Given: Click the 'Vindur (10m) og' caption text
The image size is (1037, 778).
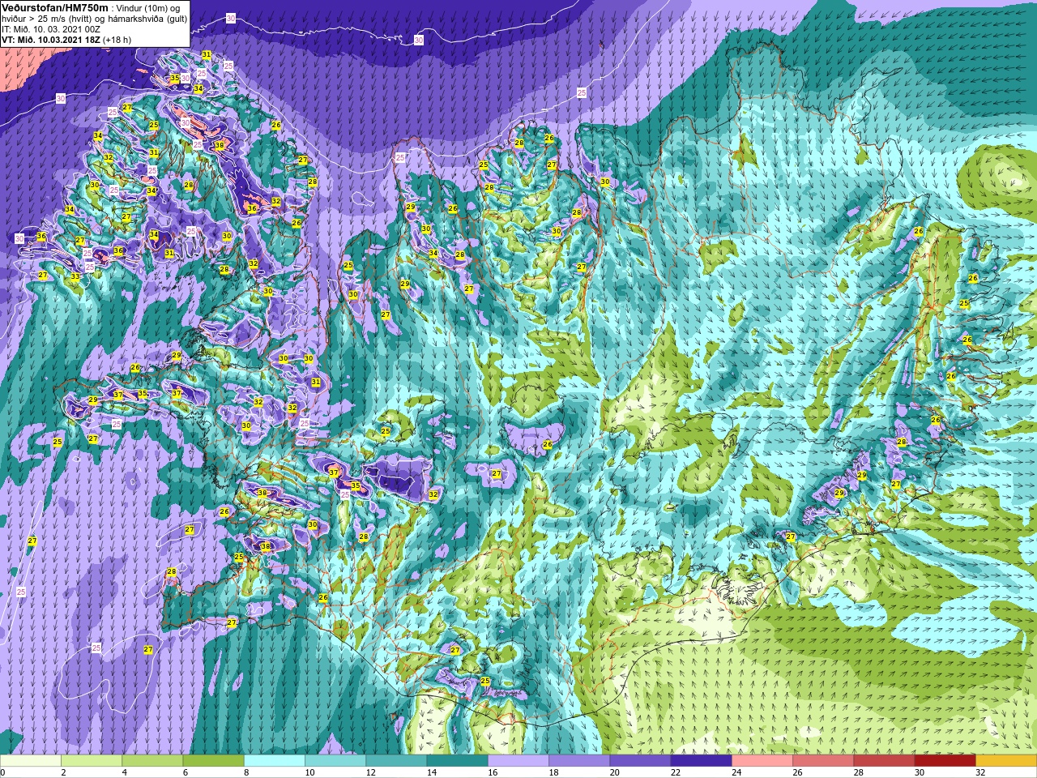Looking at the screenshot, I should (148, 7).
